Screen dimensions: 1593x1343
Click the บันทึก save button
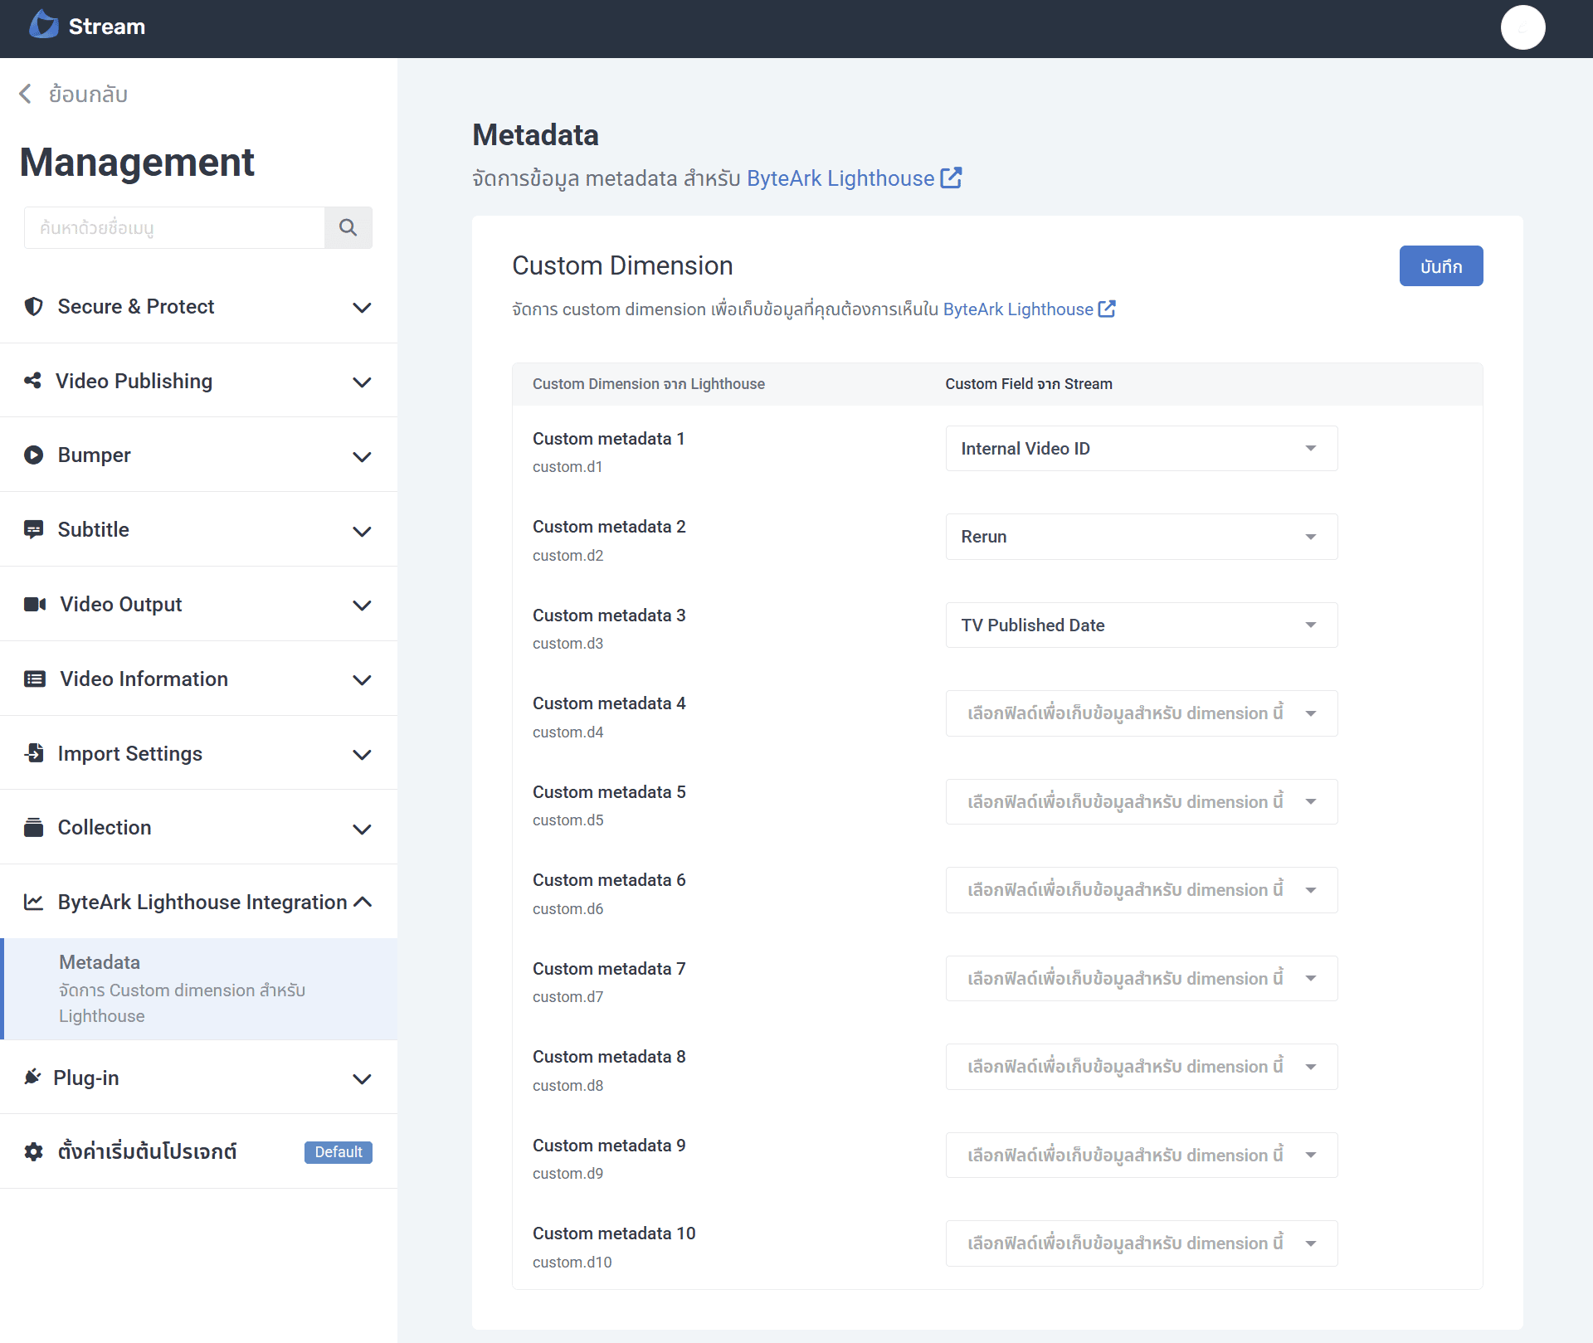tap(1440, 265)
